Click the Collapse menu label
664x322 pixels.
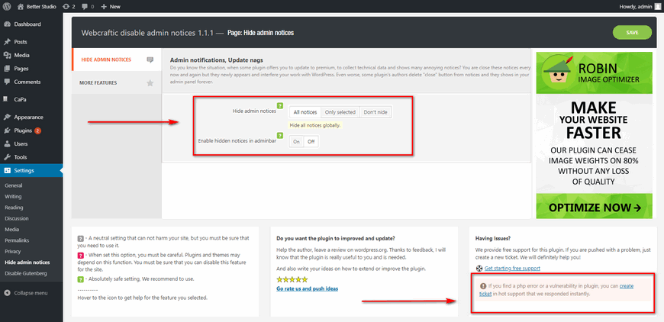pos(31,293)
